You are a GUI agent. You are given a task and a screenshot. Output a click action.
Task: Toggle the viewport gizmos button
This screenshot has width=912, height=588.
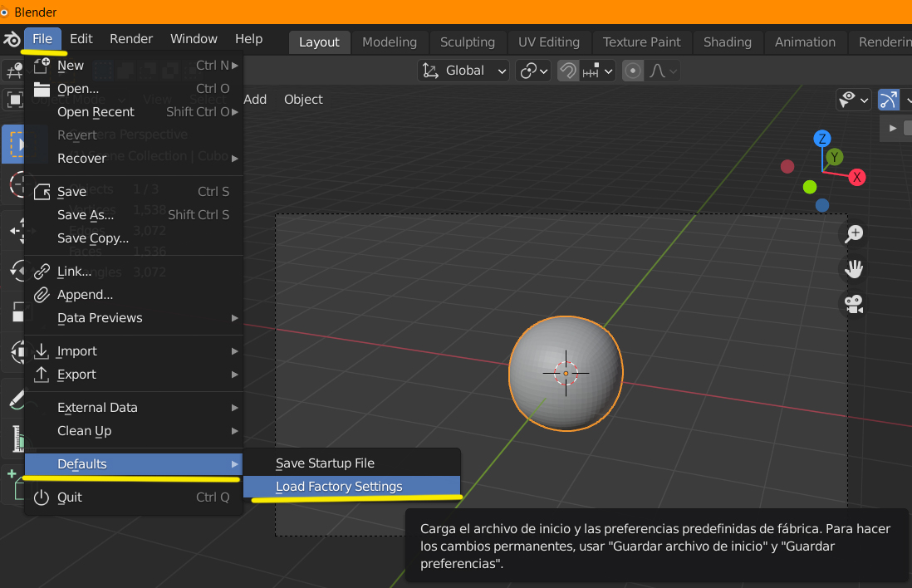[x=889, y=100]
